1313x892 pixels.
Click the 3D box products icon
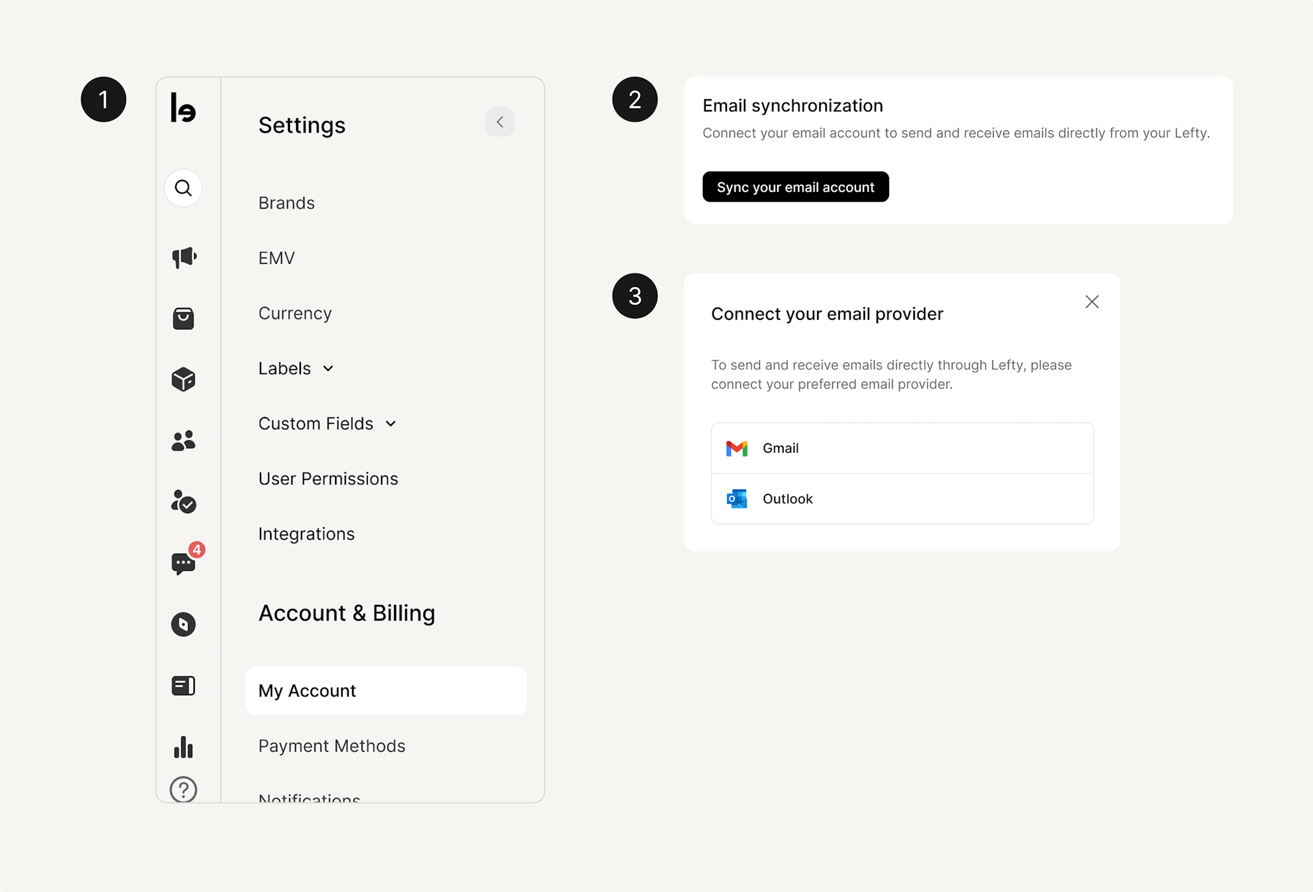pos(183,379)
